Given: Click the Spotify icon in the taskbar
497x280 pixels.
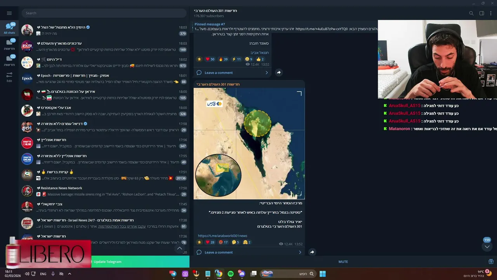Looking at the screenshot, I should click(x=231, y=274).
